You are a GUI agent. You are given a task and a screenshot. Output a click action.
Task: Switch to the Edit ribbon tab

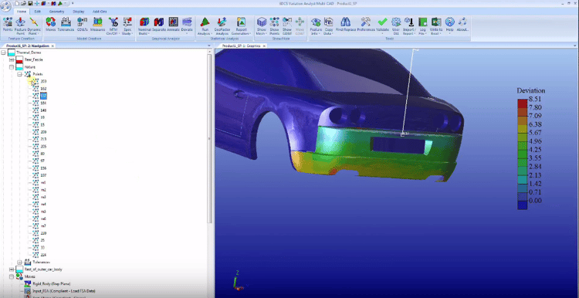pyautogui.click(x=38, y=12)
